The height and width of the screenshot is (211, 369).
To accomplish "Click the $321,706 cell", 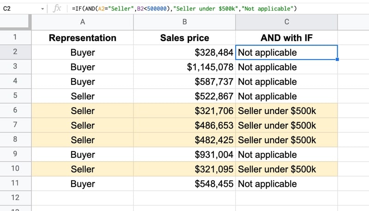I will [x=184, y=111].
